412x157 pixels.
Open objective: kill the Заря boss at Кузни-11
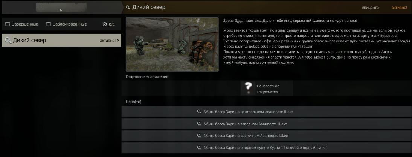266,148
